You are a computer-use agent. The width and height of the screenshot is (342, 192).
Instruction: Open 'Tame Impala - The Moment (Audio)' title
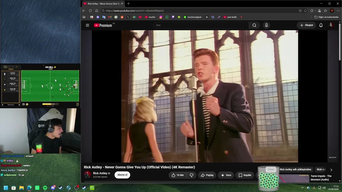321,178
